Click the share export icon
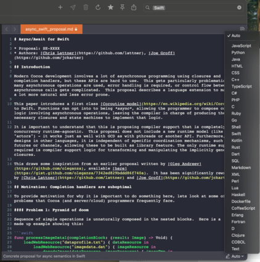 point(134,7)
